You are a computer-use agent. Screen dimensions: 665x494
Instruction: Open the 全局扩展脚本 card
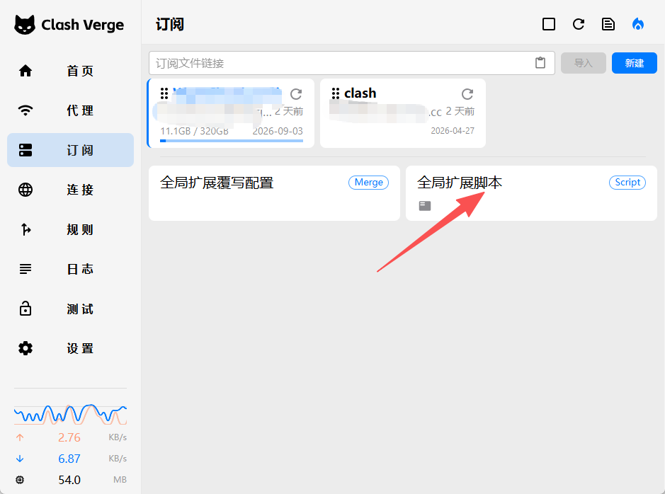[531, 193]
